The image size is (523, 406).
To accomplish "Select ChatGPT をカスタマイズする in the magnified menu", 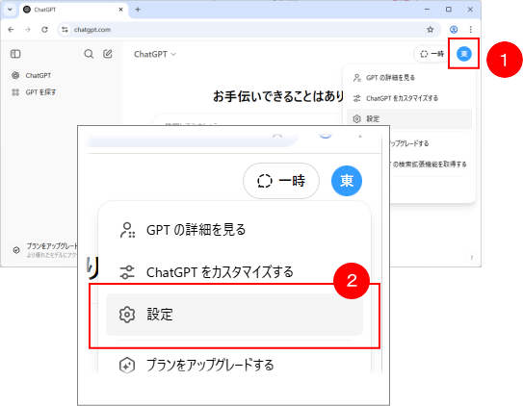I will [234, 272].
